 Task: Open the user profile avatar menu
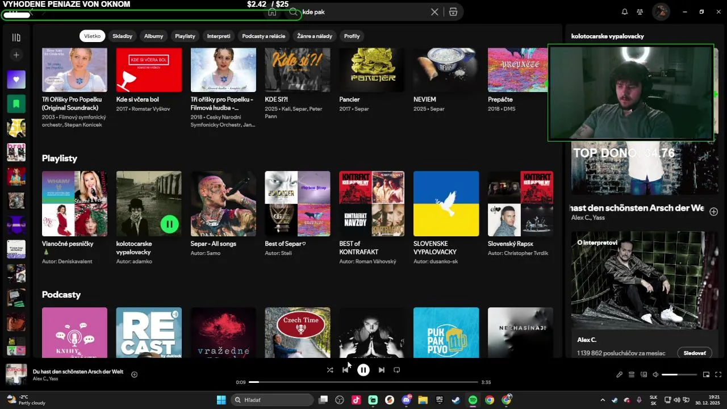point(661,11)
